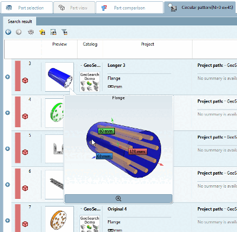
Task: Click GeoSearch Demo catalog icon in row 3
Action: (89, 82)
